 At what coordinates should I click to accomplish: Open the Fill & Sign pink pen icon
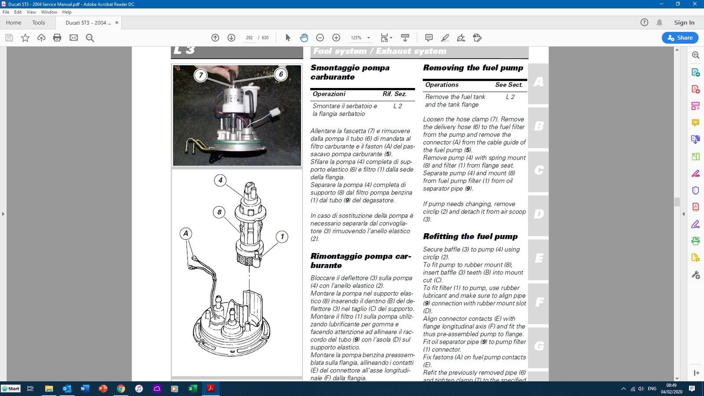coord(696,173)
